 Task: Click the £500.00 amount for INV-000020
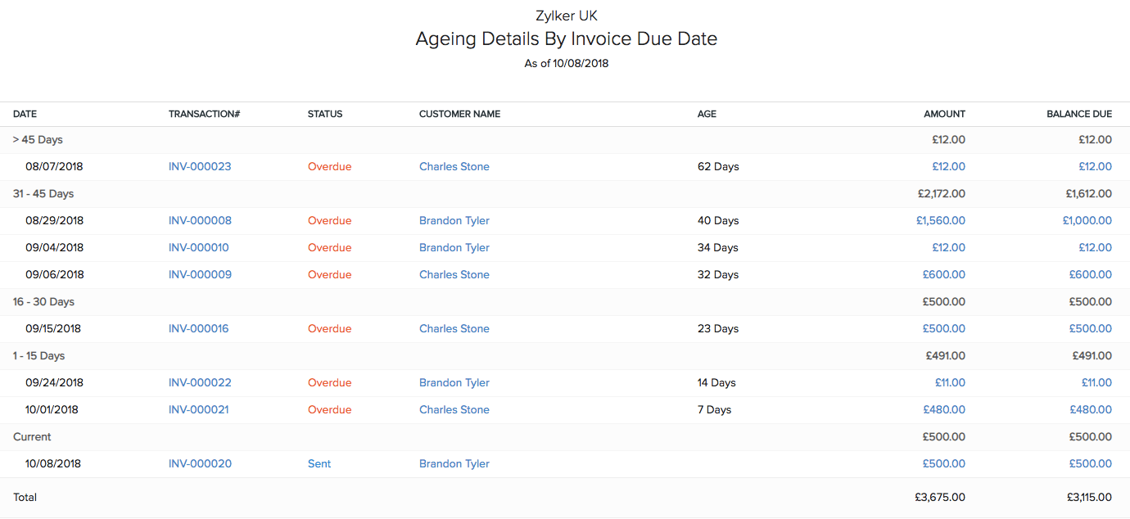(943, 463)
